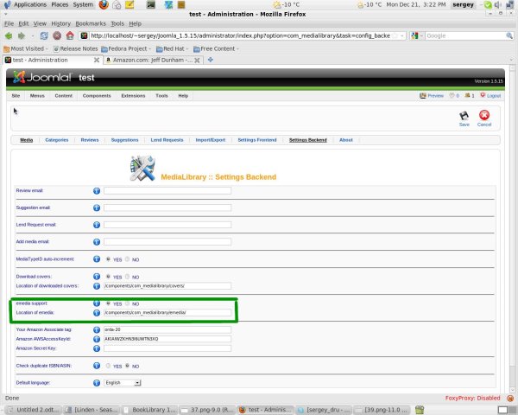This screenshot has width=518, height=415.
Task: Click the Firefox Forward arrow
Action: pyautogui.click(x=22, y=35)
